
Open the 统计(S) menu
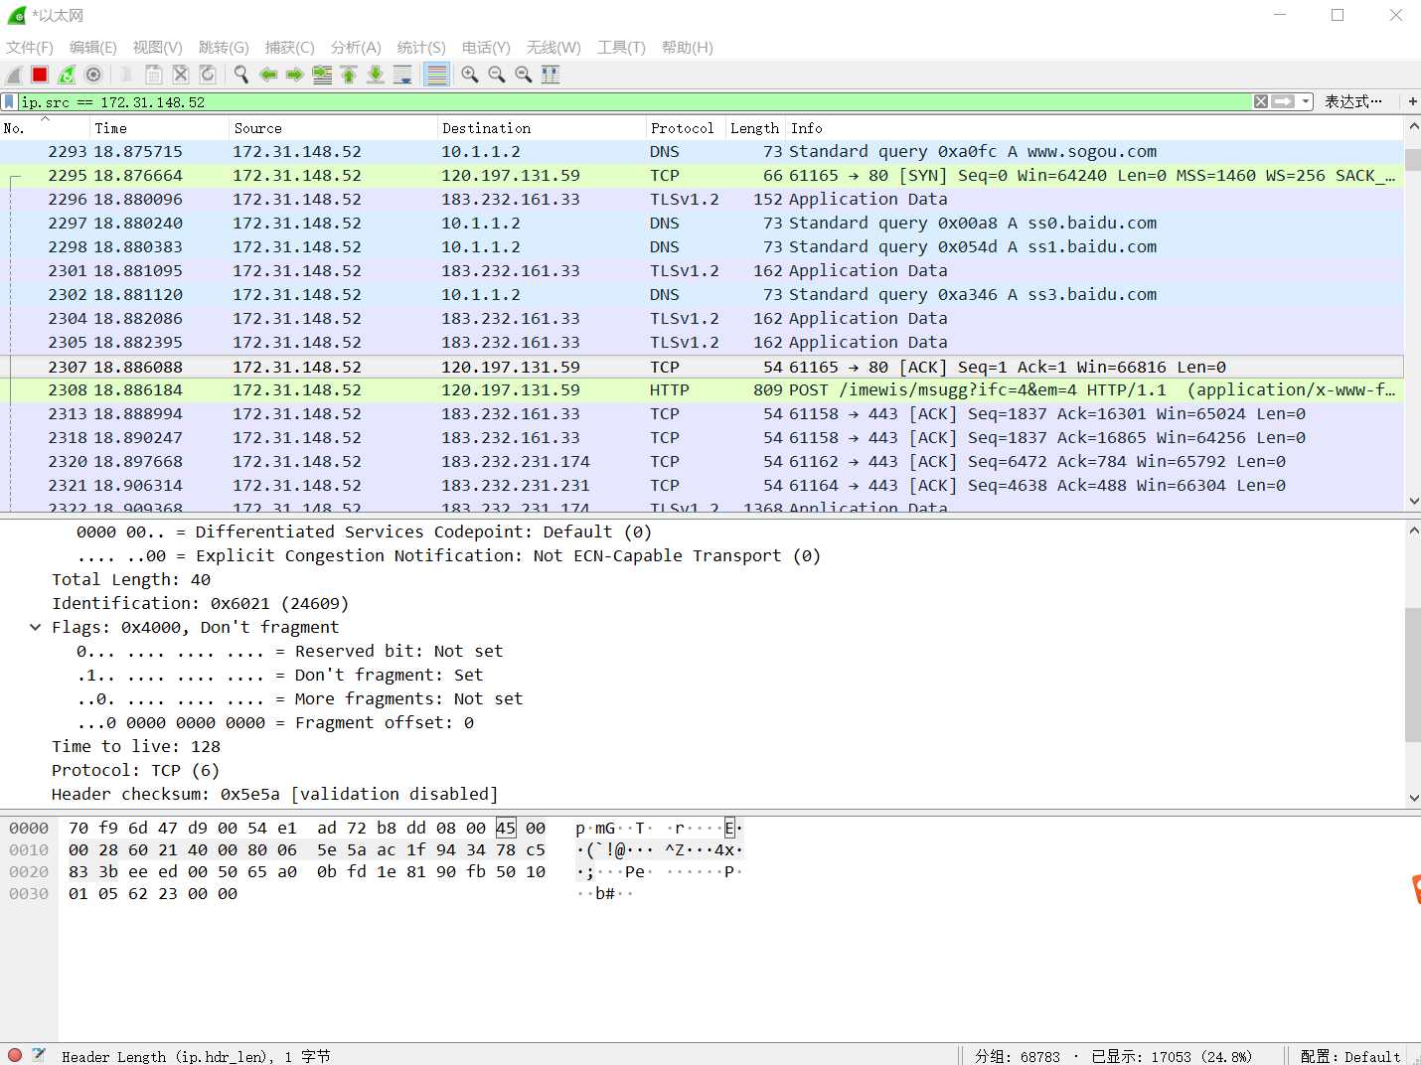click(421, 48)
